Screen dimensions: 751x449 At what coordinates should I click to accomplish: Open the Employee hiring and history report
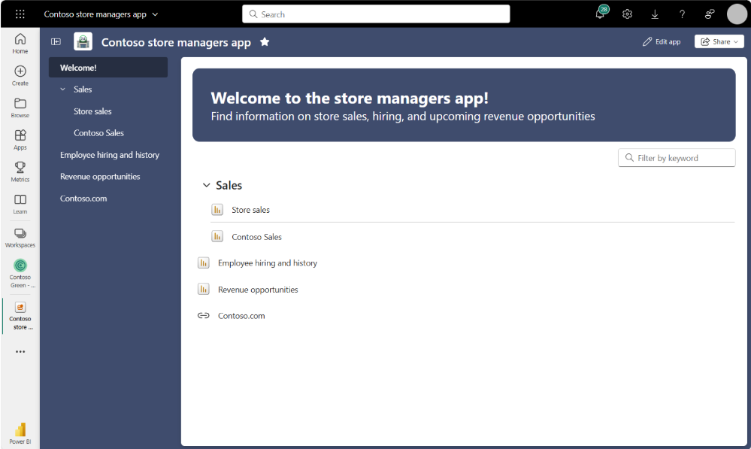110,154
